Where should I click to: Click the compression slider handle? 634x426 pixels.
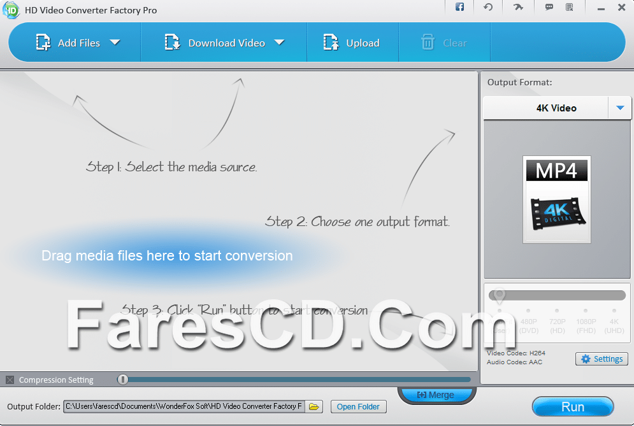coord(123,380)
